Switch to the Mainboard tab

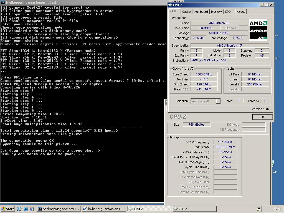pyautogui.click(x=201, y=12)
